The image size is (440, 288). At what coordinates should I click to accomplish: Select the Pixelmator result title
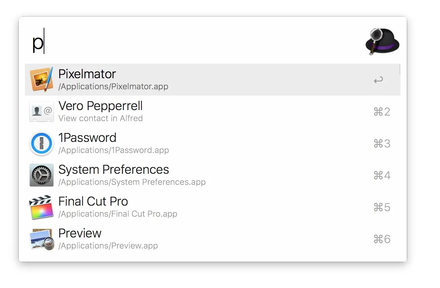[x=87, y=74]
